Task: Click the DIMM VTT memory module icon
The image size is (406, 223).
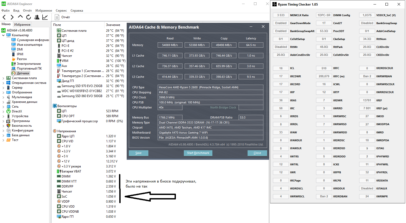Action: [59, 181]
